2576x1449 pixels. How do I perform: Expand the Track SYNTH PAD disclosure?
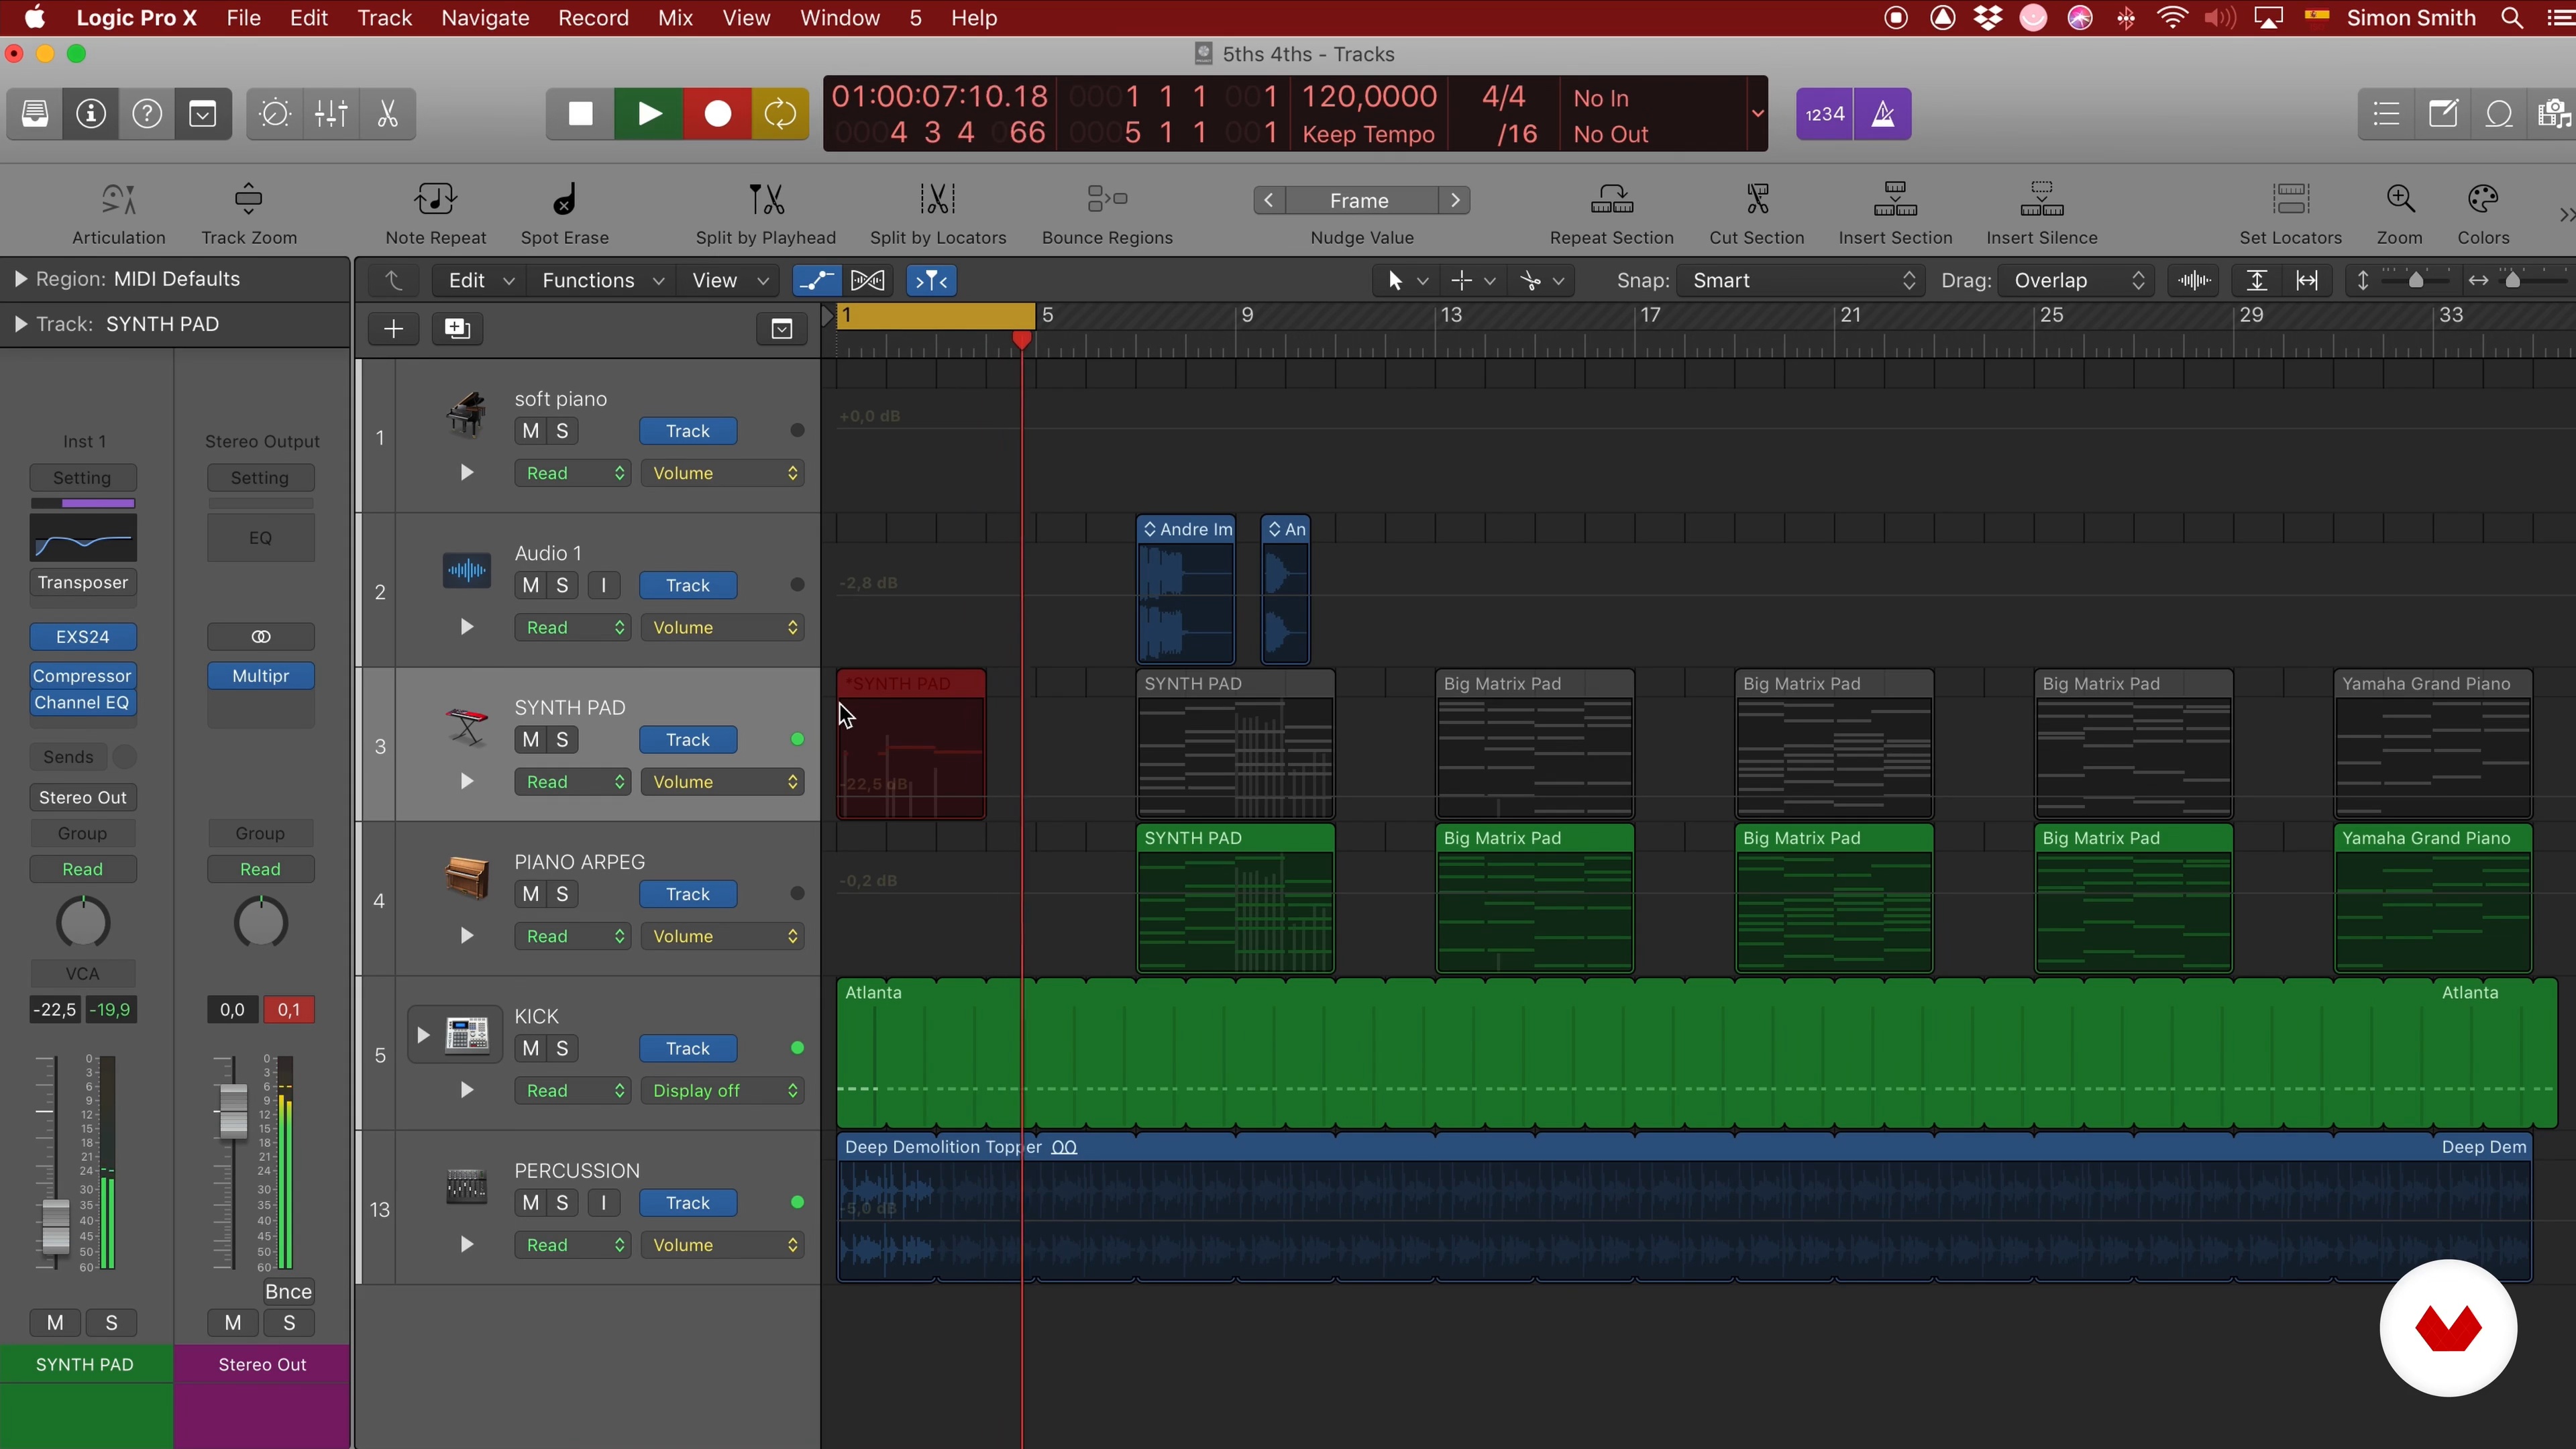(20, 324)
